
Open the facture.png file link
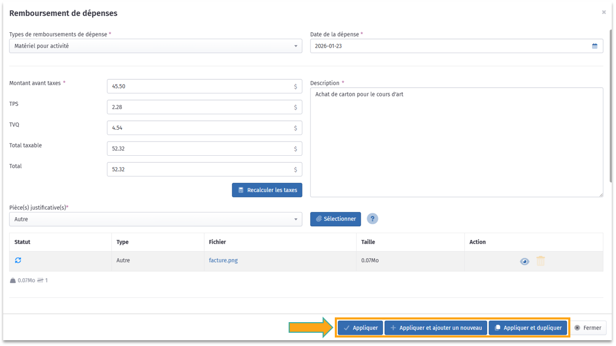pos(223,261)
